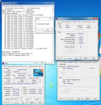The image size is (101, 105).
Task: Click Close button in Mainboard window
Action: click(x=95, y=99)
